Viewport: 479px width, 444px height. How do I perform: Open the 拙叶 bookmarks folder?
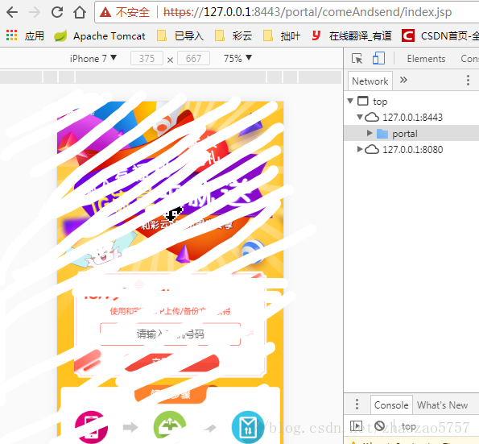[x=282, y=36]
